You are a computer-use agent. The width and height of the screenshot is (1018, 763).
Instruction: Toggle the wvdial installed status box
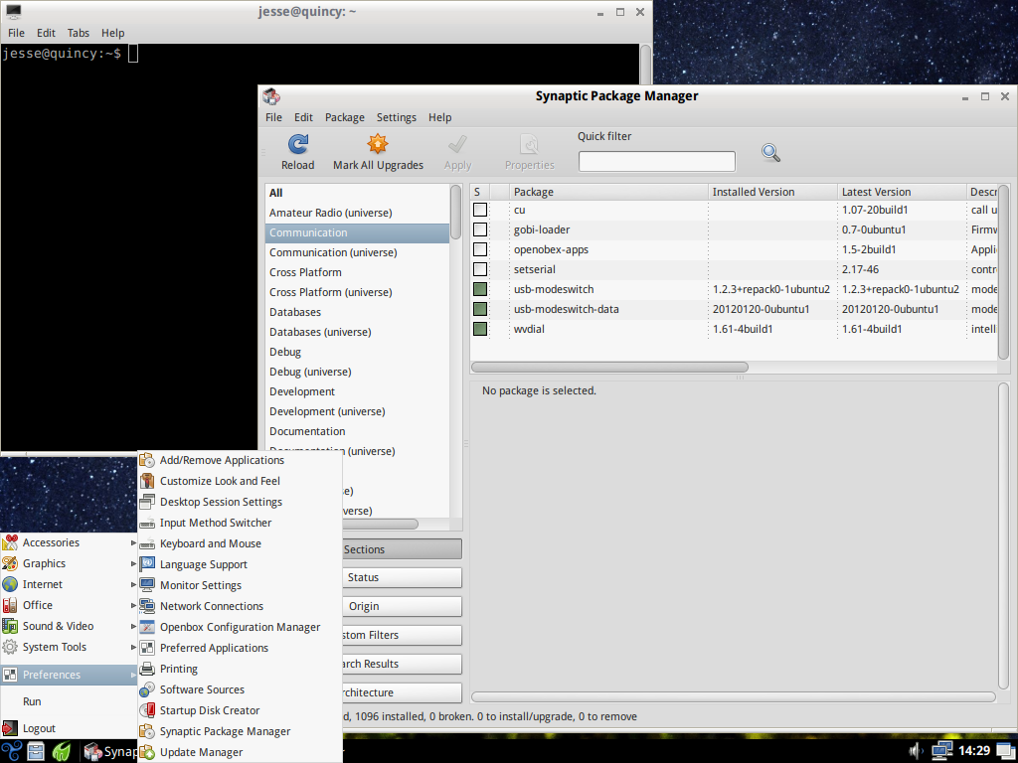(x=480, y=329)
